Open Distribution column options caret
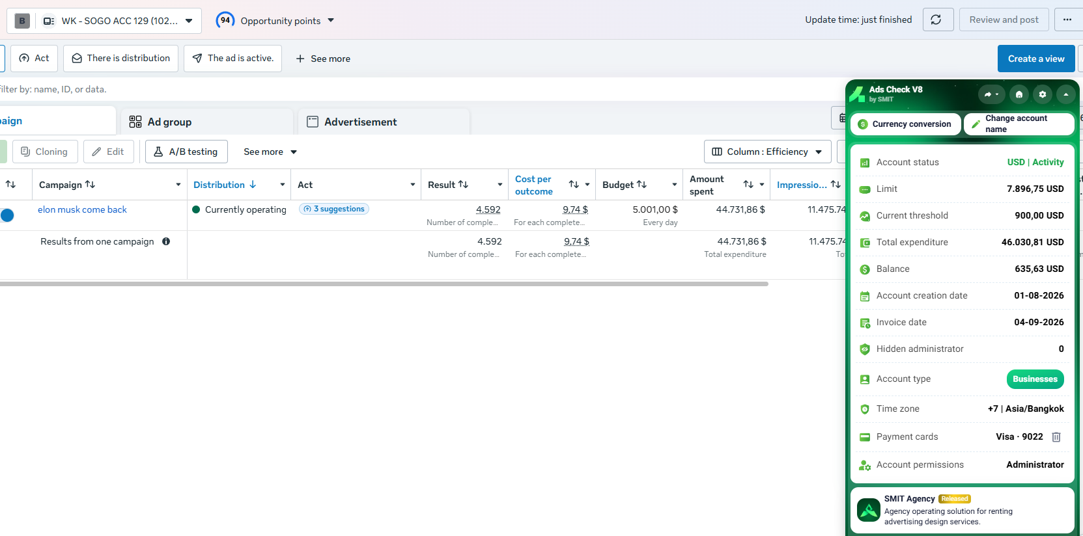The height and width of the screenshot is (536, 1083). pyautogui.click(x=283, y=185)
